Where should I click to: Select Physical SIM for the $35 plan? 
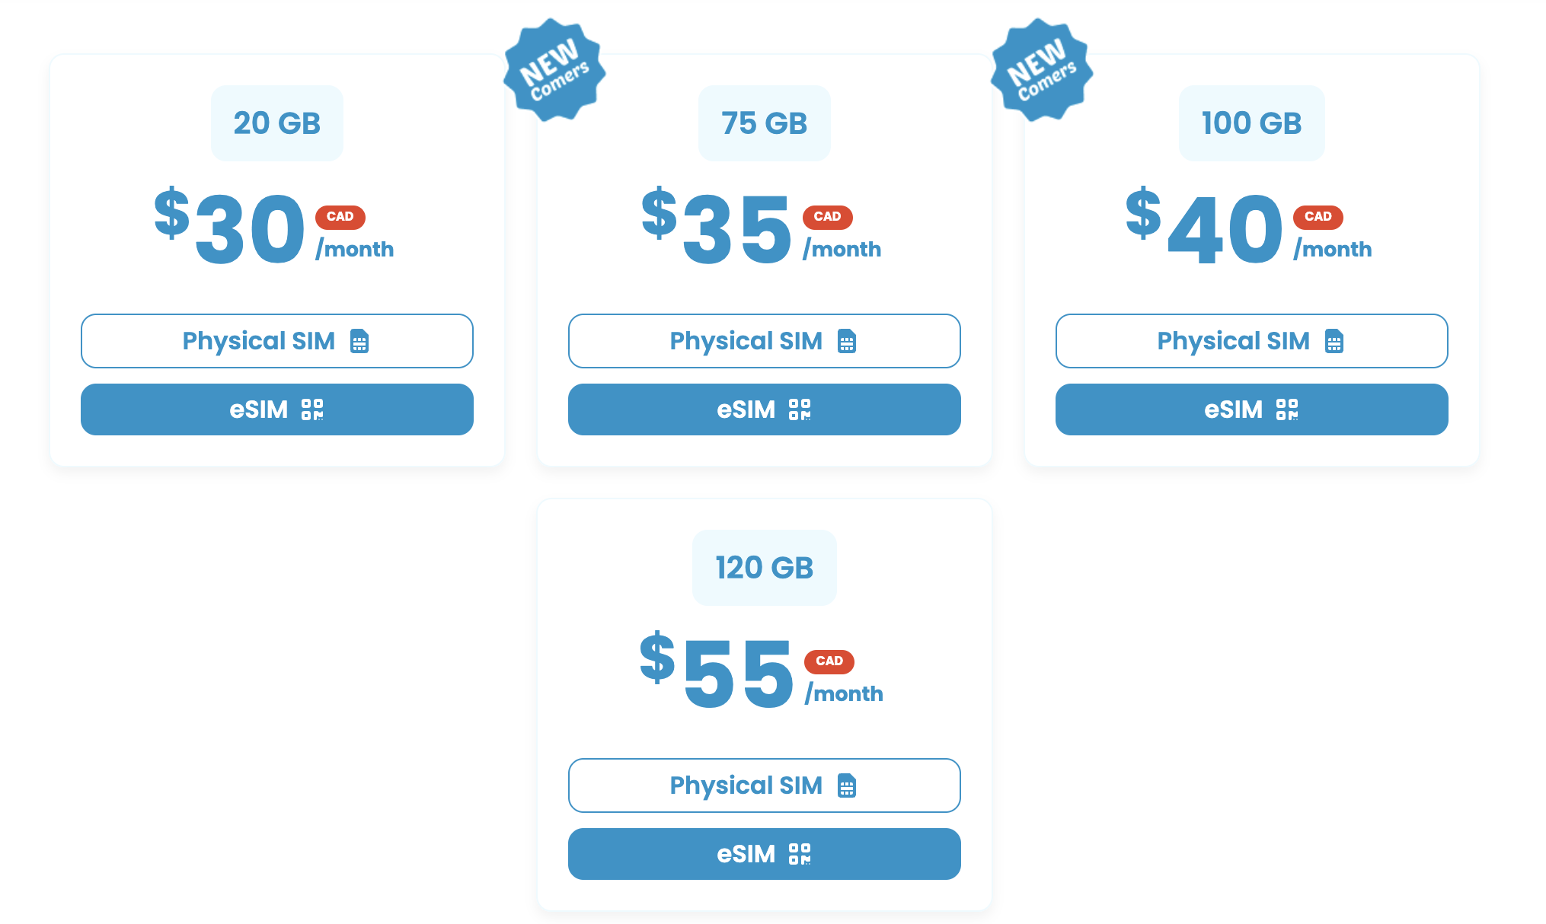764,341
